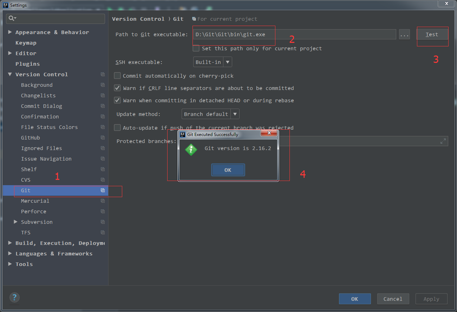This screenshot has width=457, height=312.
Task: Open the File Status Colors page
Action: click(50, 127)
